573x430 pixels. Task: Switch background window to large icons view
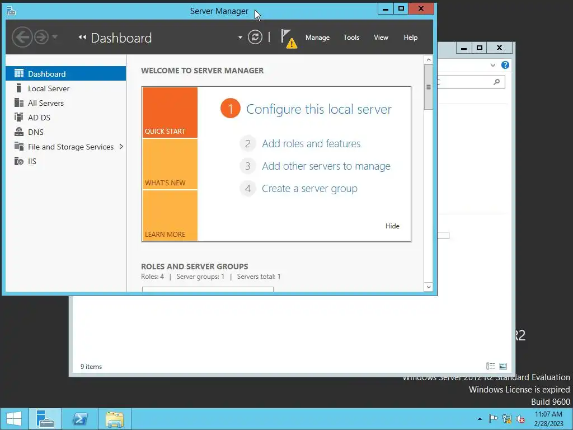pyautogui.click(x=503, y=366)
